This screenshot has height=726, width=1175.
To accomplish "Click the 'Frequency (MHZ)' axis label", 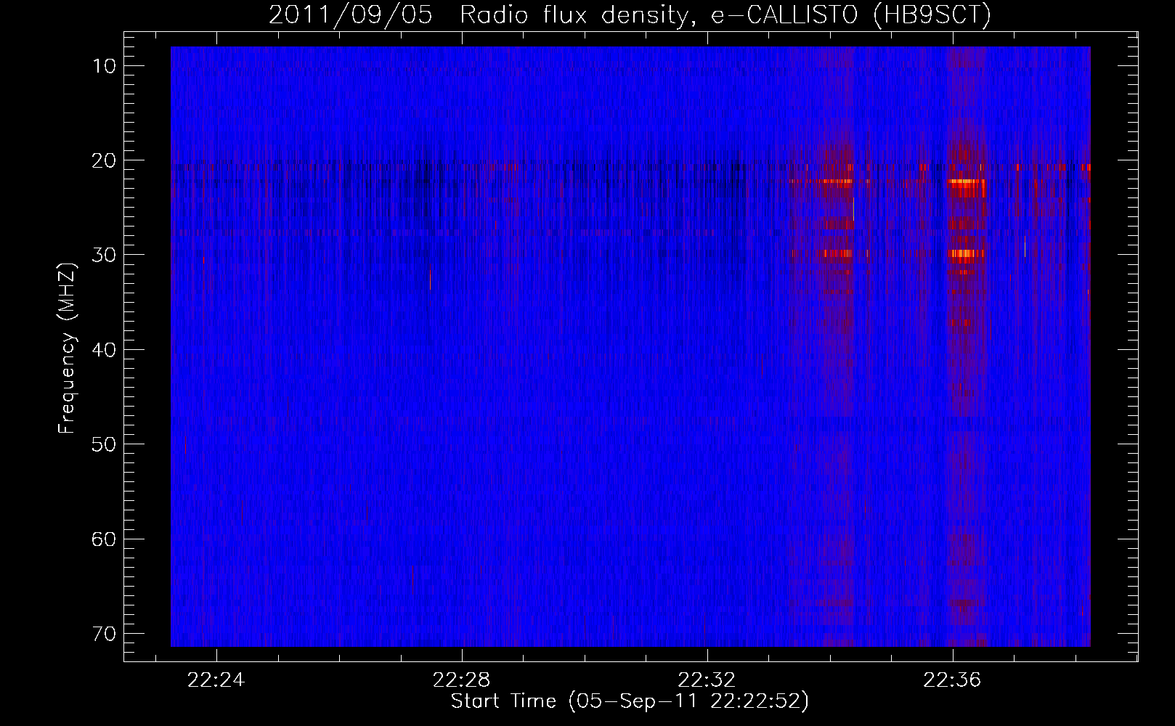I will (x=67, y=348).
